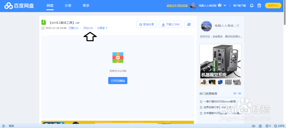Image resolution: width=286 pixels, height=128 pixels.
Task: Click the 下载(1.5M) button
Action: pos(170,24)
